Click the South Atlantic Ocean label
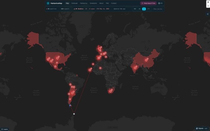 coord(94,90)
